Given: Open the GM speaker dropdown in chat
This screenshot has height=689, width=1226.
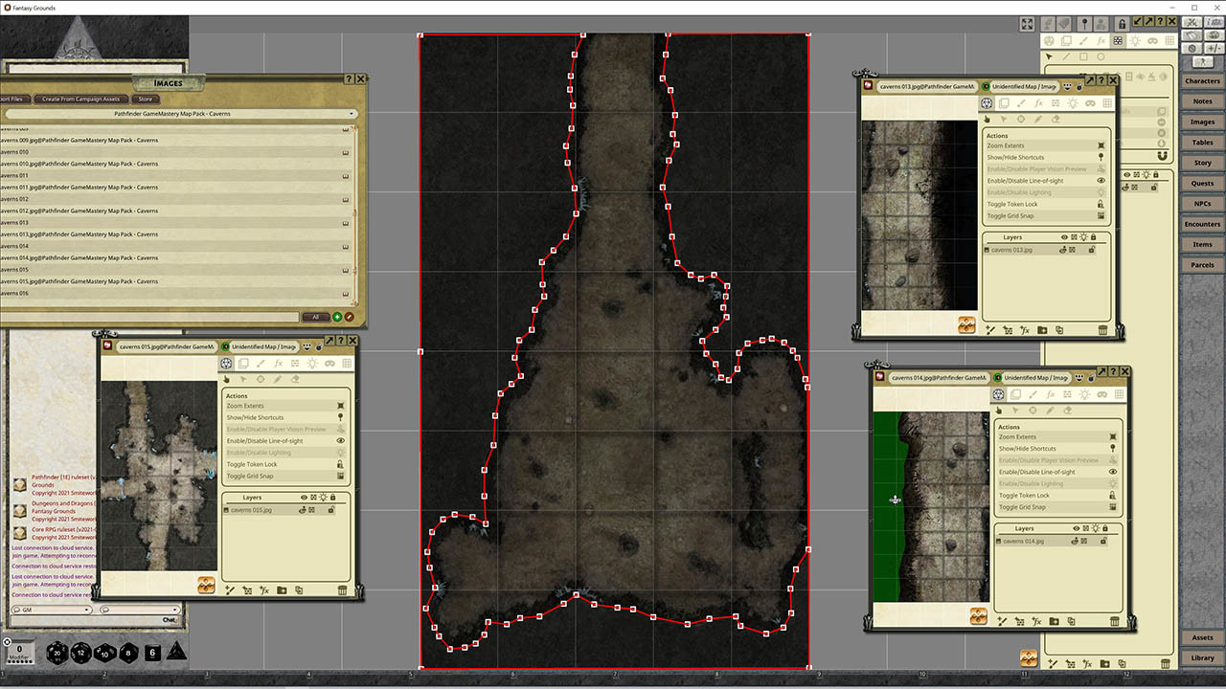Looking at the screenshot, I should [52, 609].
